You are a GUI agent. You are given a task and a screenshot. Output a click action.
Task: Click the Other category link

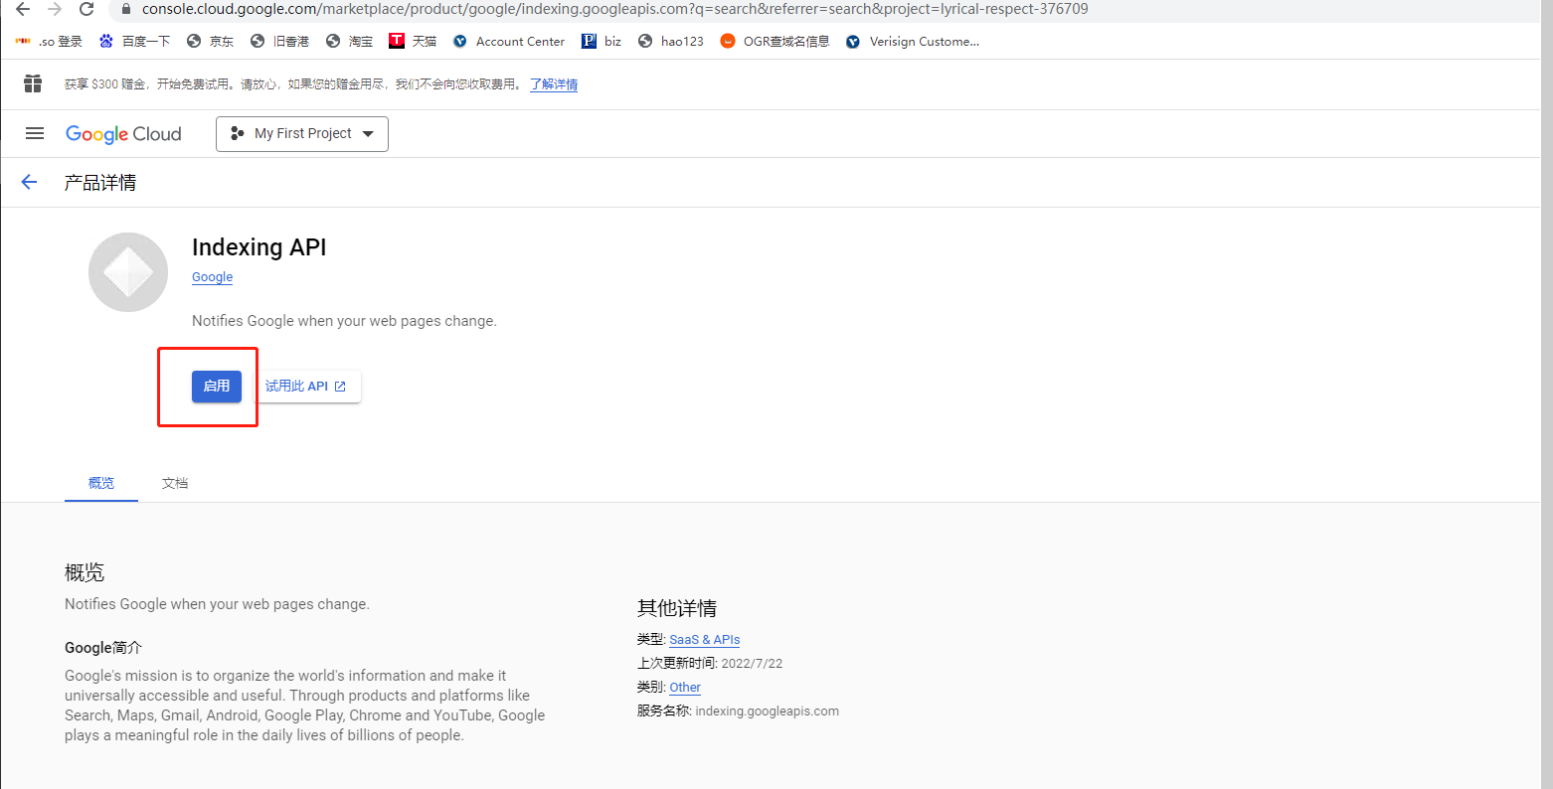point(685,688)
